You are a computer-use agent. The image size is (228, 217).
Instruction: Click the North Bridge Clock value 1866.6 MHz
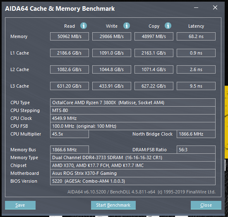point(196,134)
